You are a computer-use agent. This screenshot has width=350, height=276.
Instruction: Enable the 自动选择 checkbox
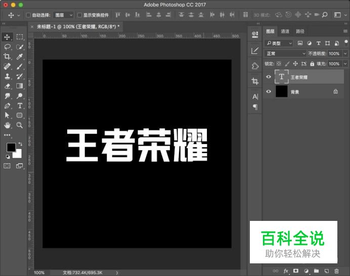28,15
